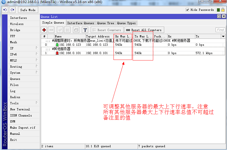Click the padlock icon at top right
Screen dimensions: 227x150
223,10
